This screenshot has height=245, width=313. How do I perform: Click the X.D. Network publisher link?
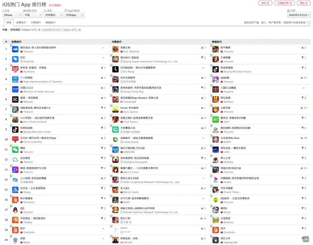(x=131, y=52)
